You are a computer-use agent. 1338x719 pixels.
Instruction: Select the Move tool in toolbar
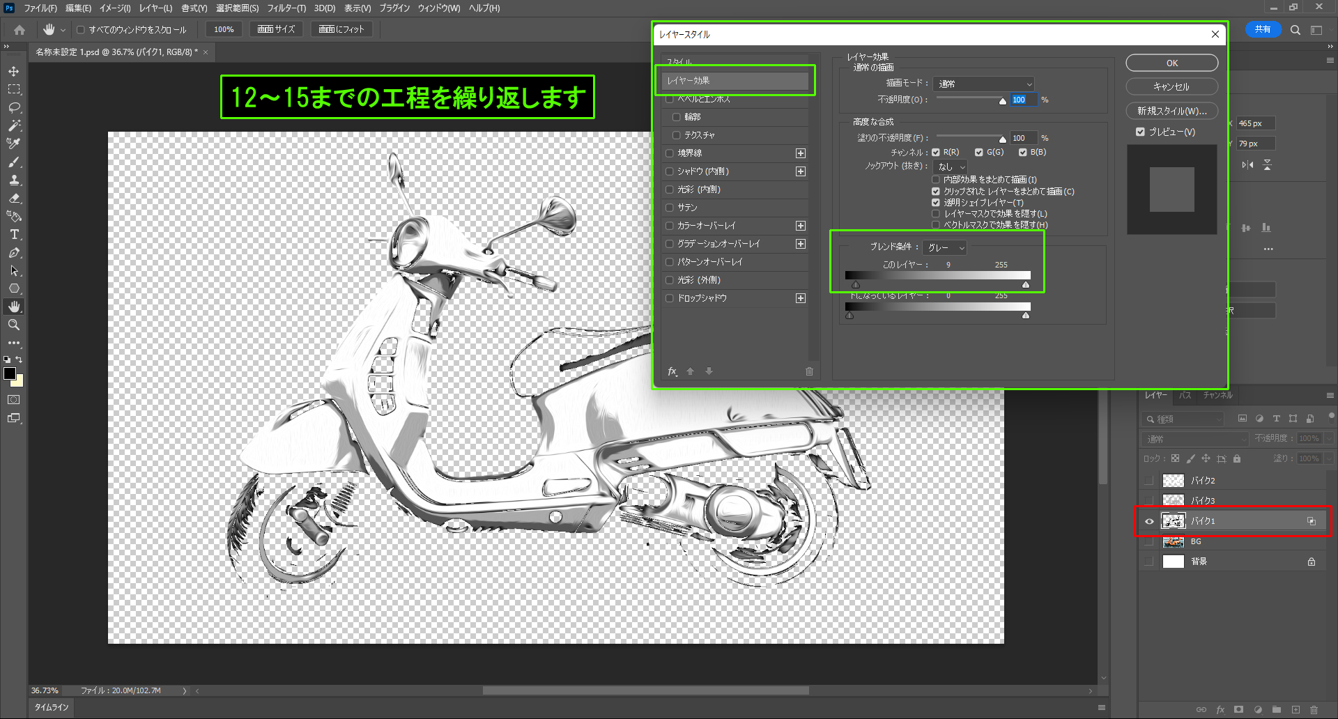[x=14, y=72]
